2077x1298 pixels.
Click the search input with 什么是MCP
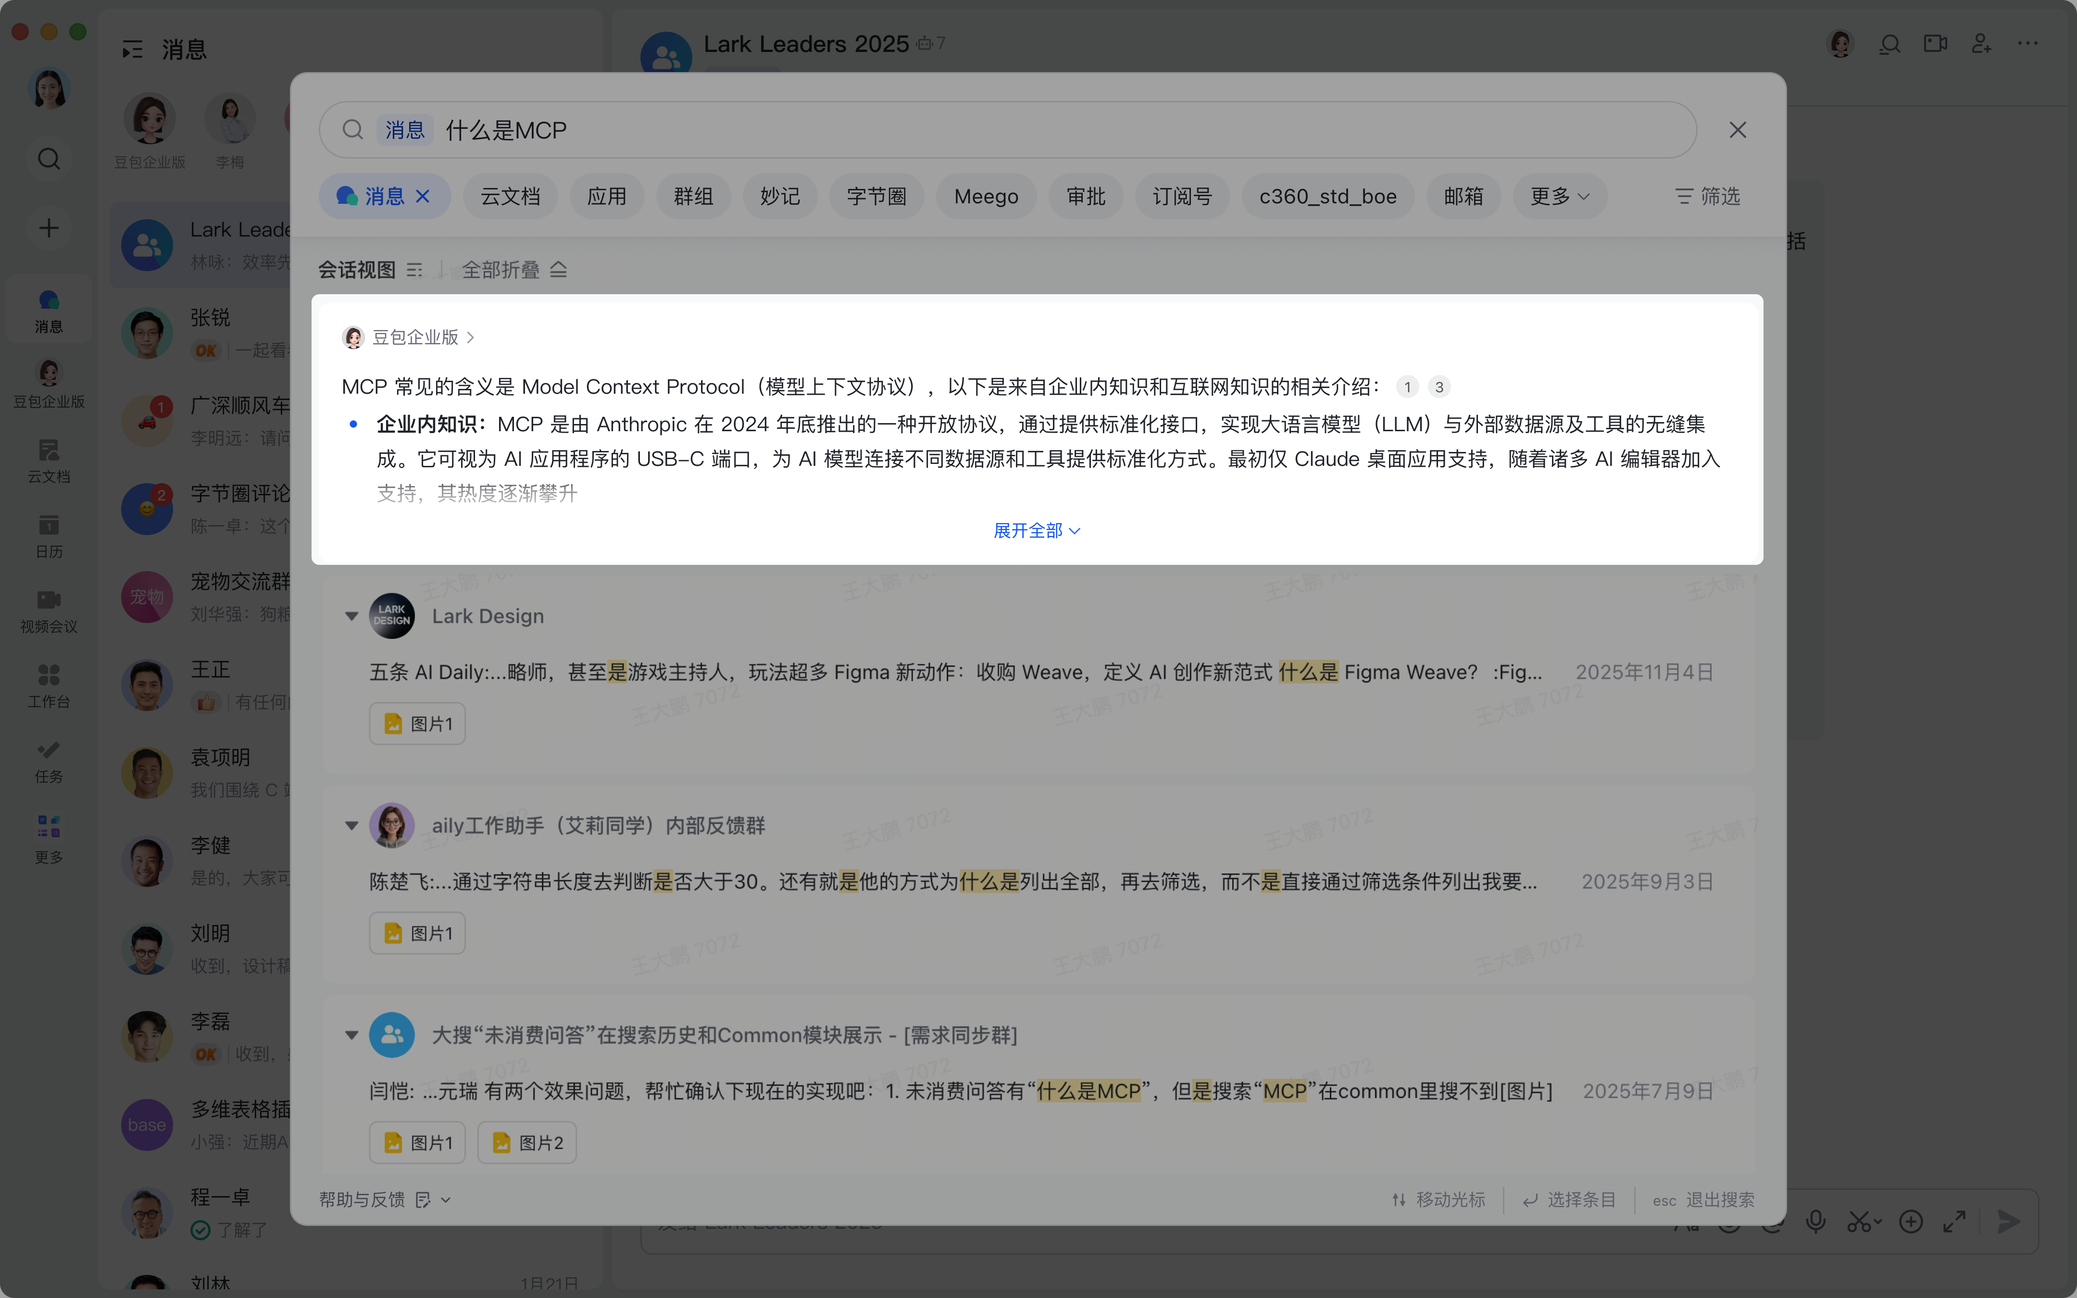1008,130
